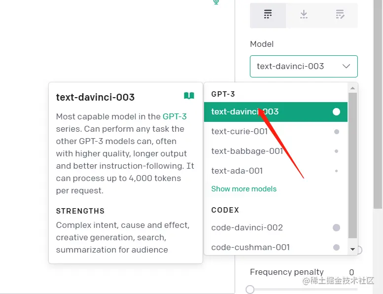Choose text-curie-001 from the model list
The width and height of the screenshot is (383, 294).
(x=276, y=132)
